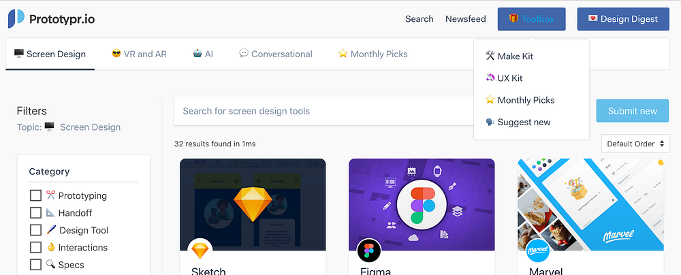The width and height of the screenshot is (681, 275).
Task: Click the Category panel heading
Action: pyautogui.click(x=49, y=172)
